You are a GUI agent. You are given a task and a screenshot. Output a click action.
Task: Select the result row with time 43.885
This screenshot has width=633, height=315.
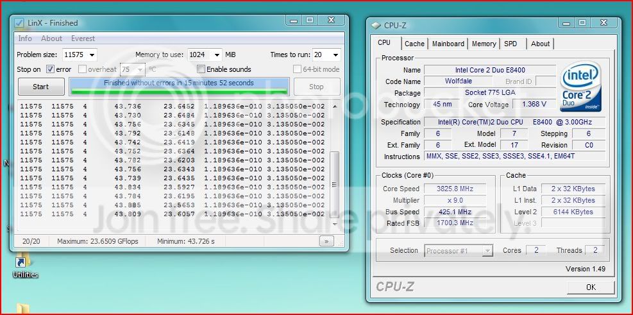pos(173,205)
